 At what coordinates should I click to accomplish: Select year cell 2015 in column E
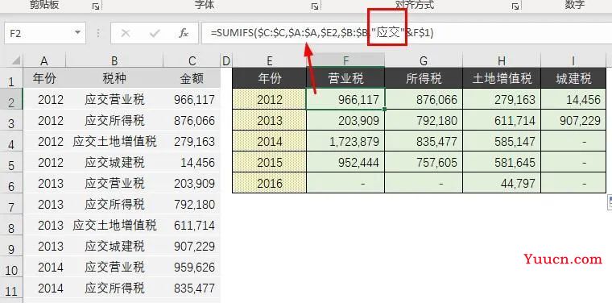tap(269, 163)
